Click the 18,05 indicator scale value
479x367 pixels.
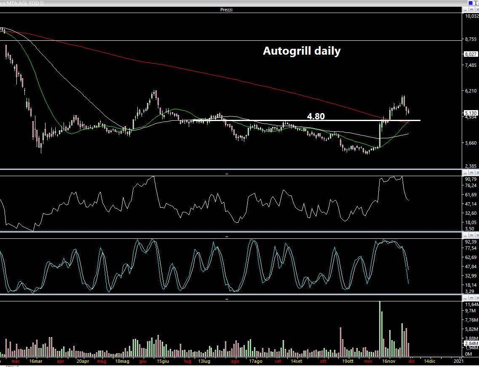point(471,222)
